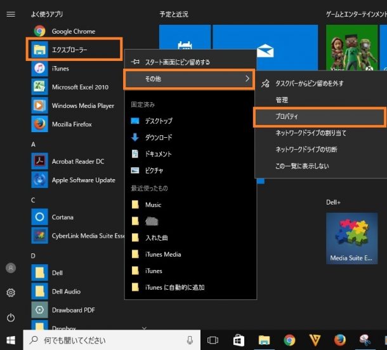Click the Power button icon

point(11,318)
